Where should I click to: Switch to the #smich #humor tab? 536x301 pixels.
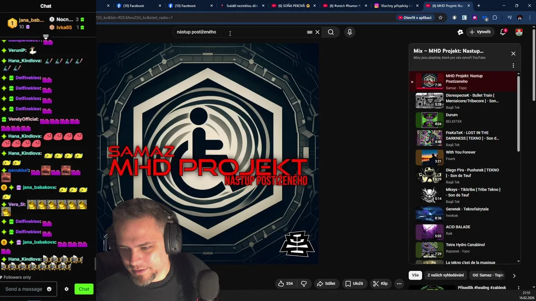[346, 6]
